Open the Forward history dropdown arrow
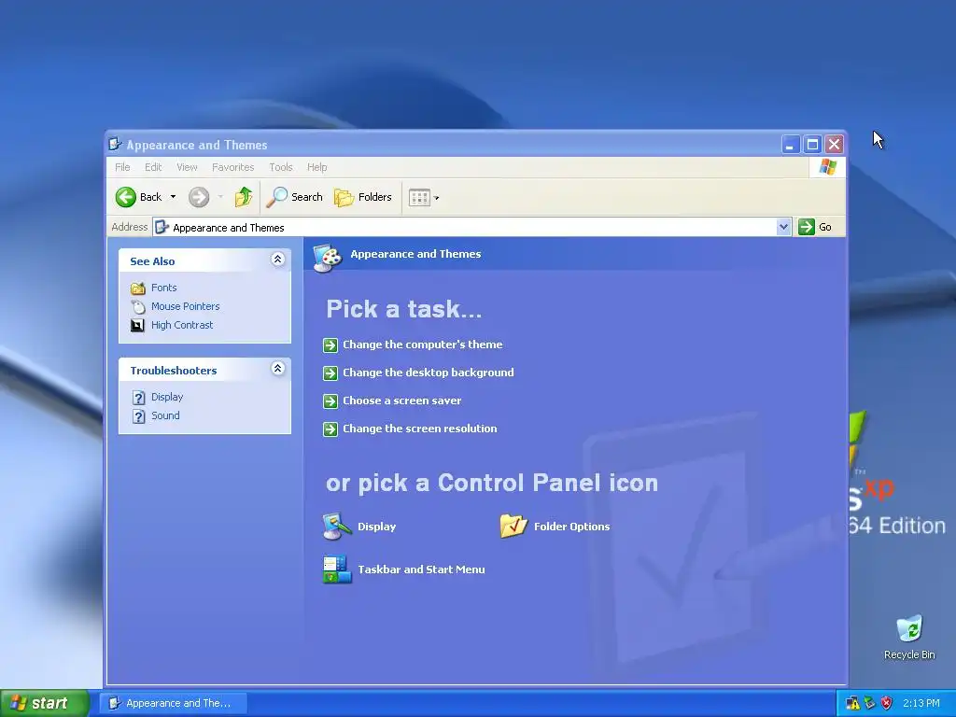956x717 pixels. 220,197
